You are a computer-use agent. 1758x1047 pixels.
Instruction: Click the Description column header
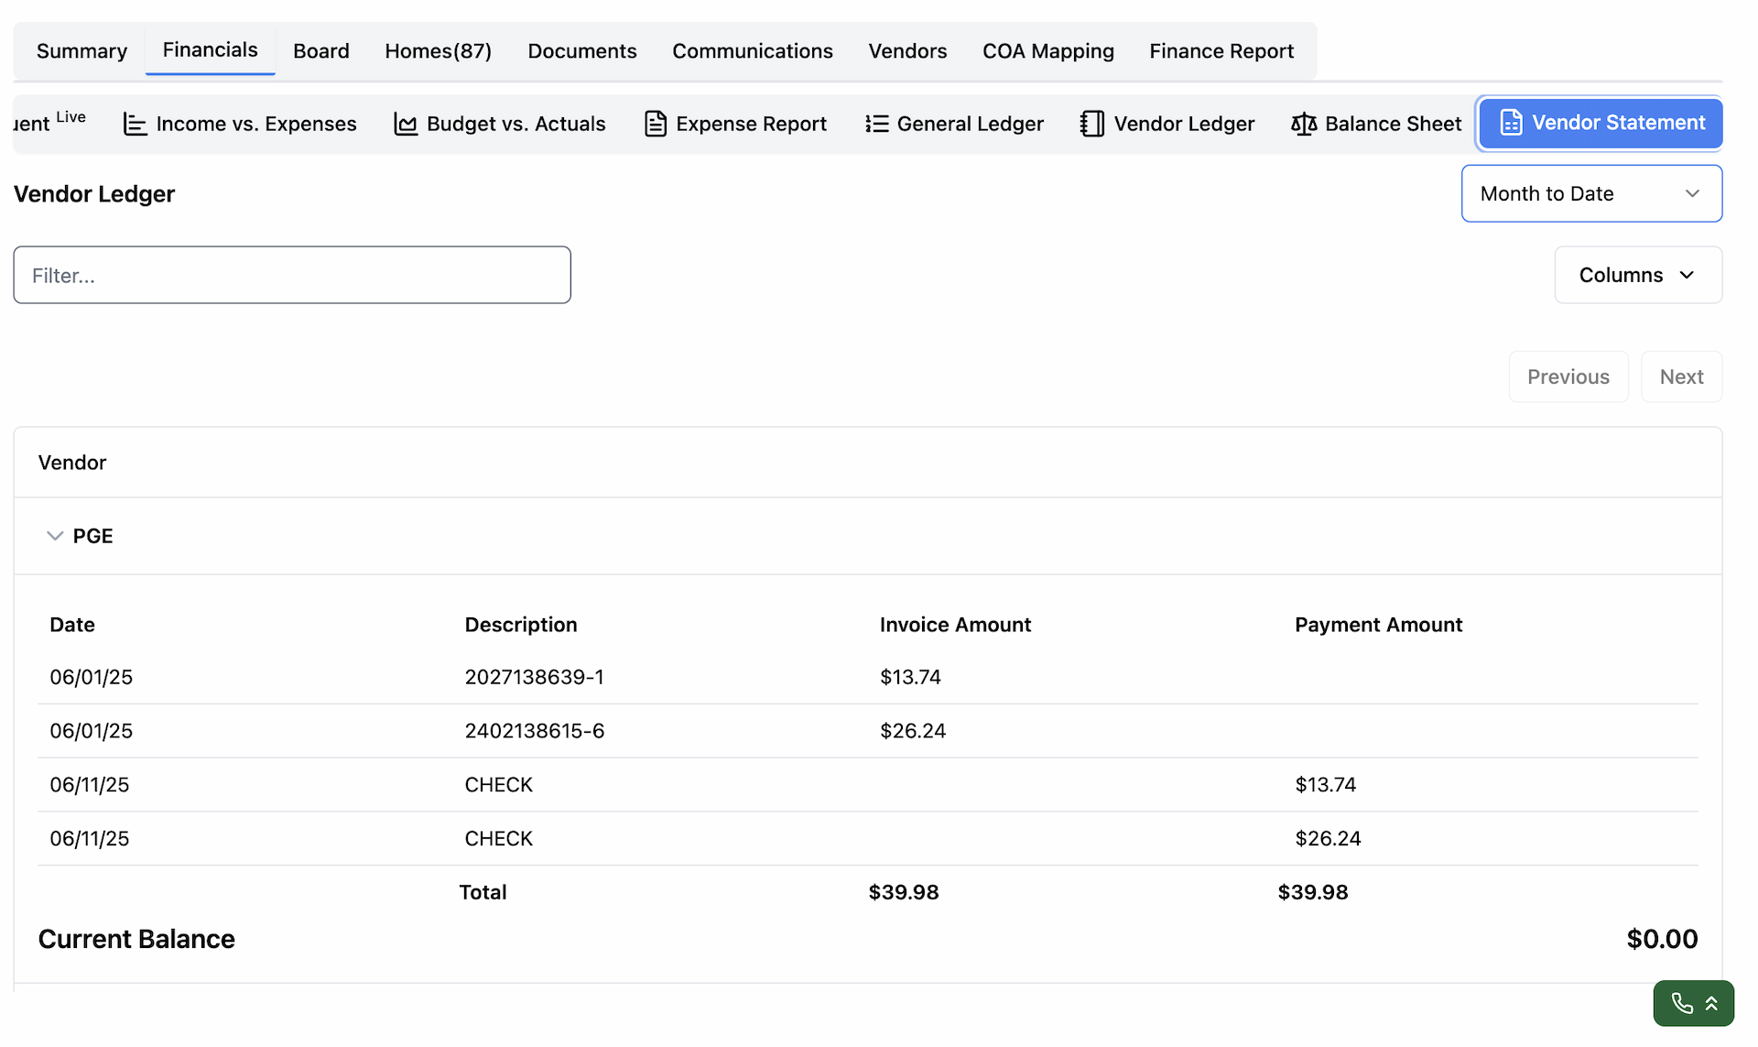tap(521, 625)
